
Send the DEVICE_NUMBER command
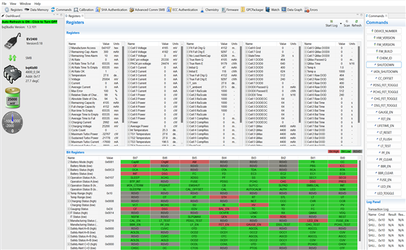pyautogui.click(x=384, y=31)
